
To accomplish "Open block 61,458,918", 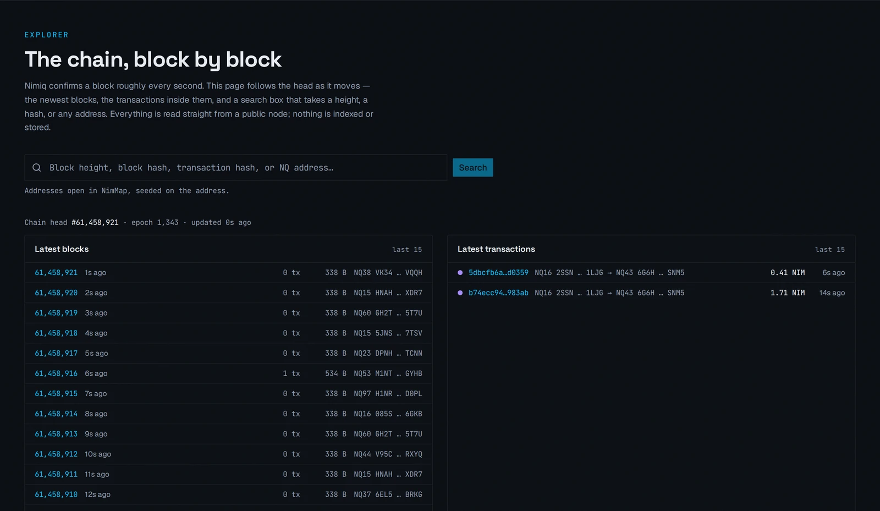I will pos(56,333).
